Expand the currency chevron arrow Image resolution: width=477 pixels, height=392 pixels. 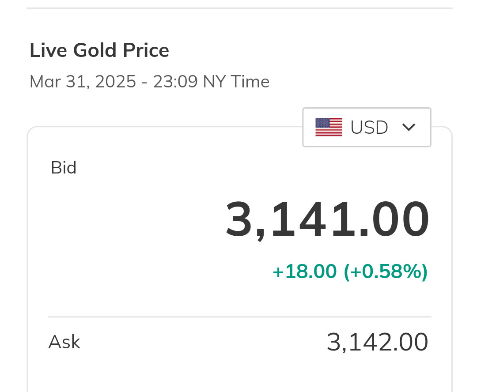tap(409, 127)
